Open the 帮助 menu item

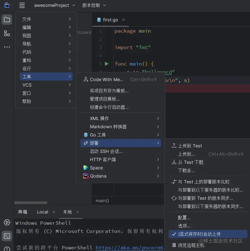coord(46,101)
